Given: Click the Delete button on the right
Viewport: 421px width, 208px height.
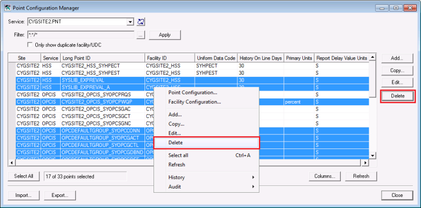Looking at the screenshot, I should point(398,96).
